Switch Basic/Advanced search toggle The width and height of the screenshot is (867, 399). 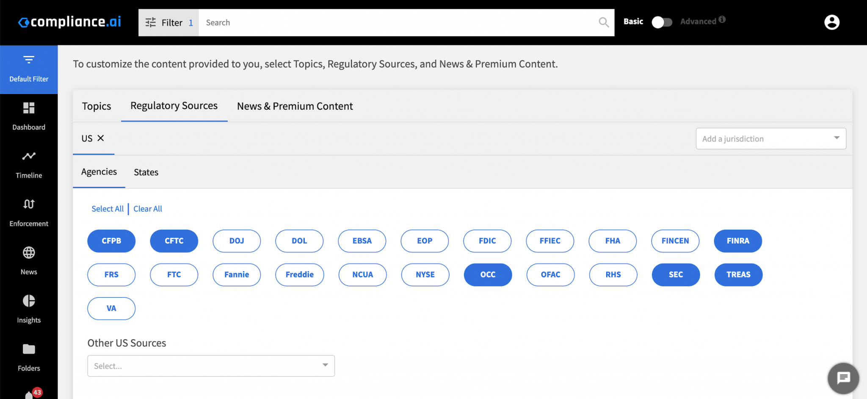[x=662, y=22]
